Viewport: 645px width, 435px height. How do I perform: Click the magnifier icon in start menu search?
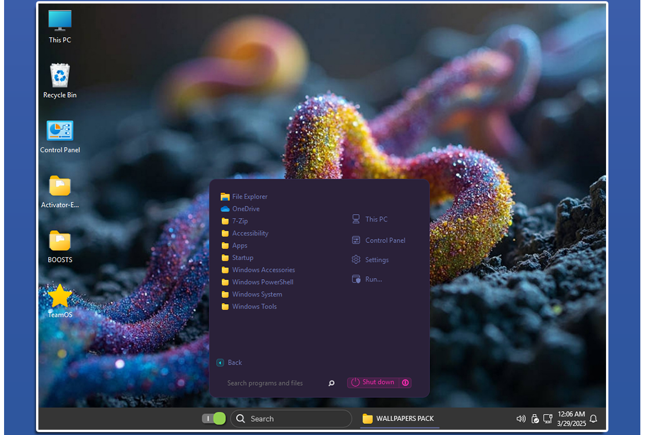[x=331, y=383]
